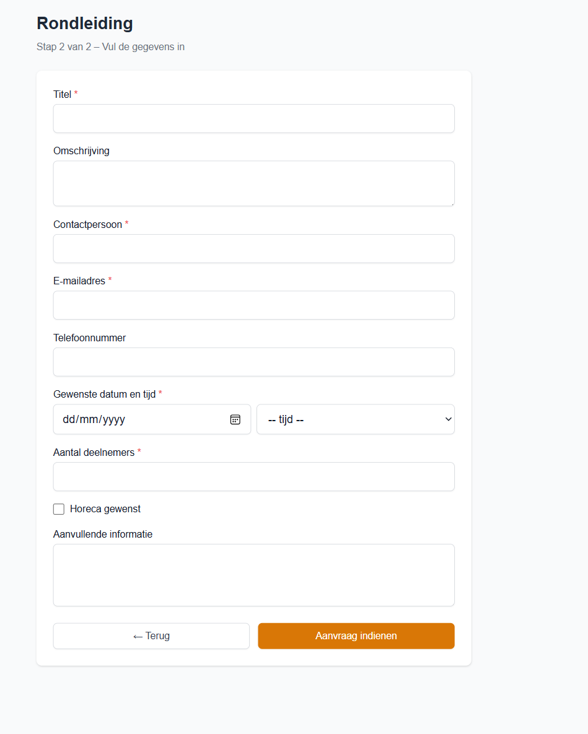Click the Omschrijving textarea resize handle
588x734 pixels.
coord(452,203)
